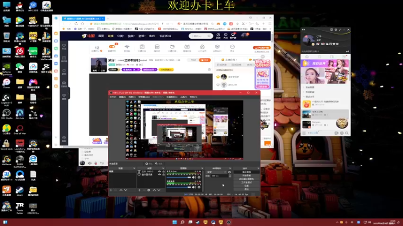Add a new scene with the plus icon
Image resolution: width=403 pixels, height=226 pixels.
click(x=111, y=190)
